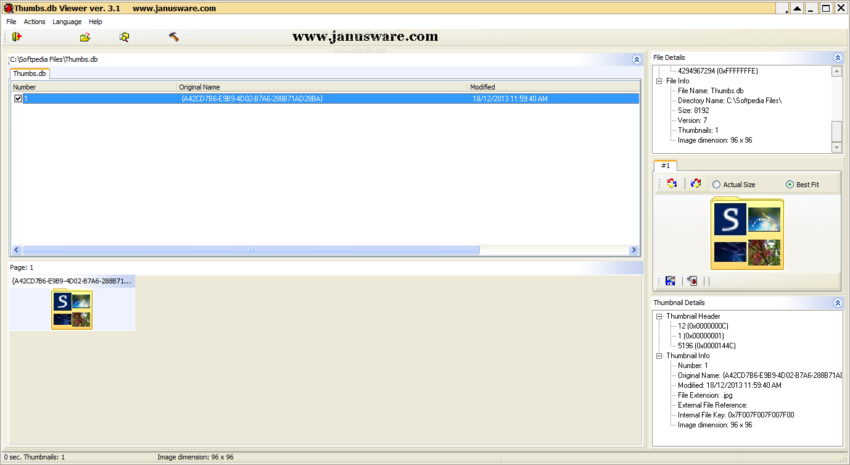Open the File menu
Image resolution: width=850 pixels, height=465 pixels.
(11, 22)
